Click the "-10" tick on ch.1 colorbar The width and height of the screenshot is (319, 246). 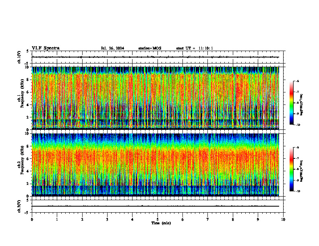[298, 125]
